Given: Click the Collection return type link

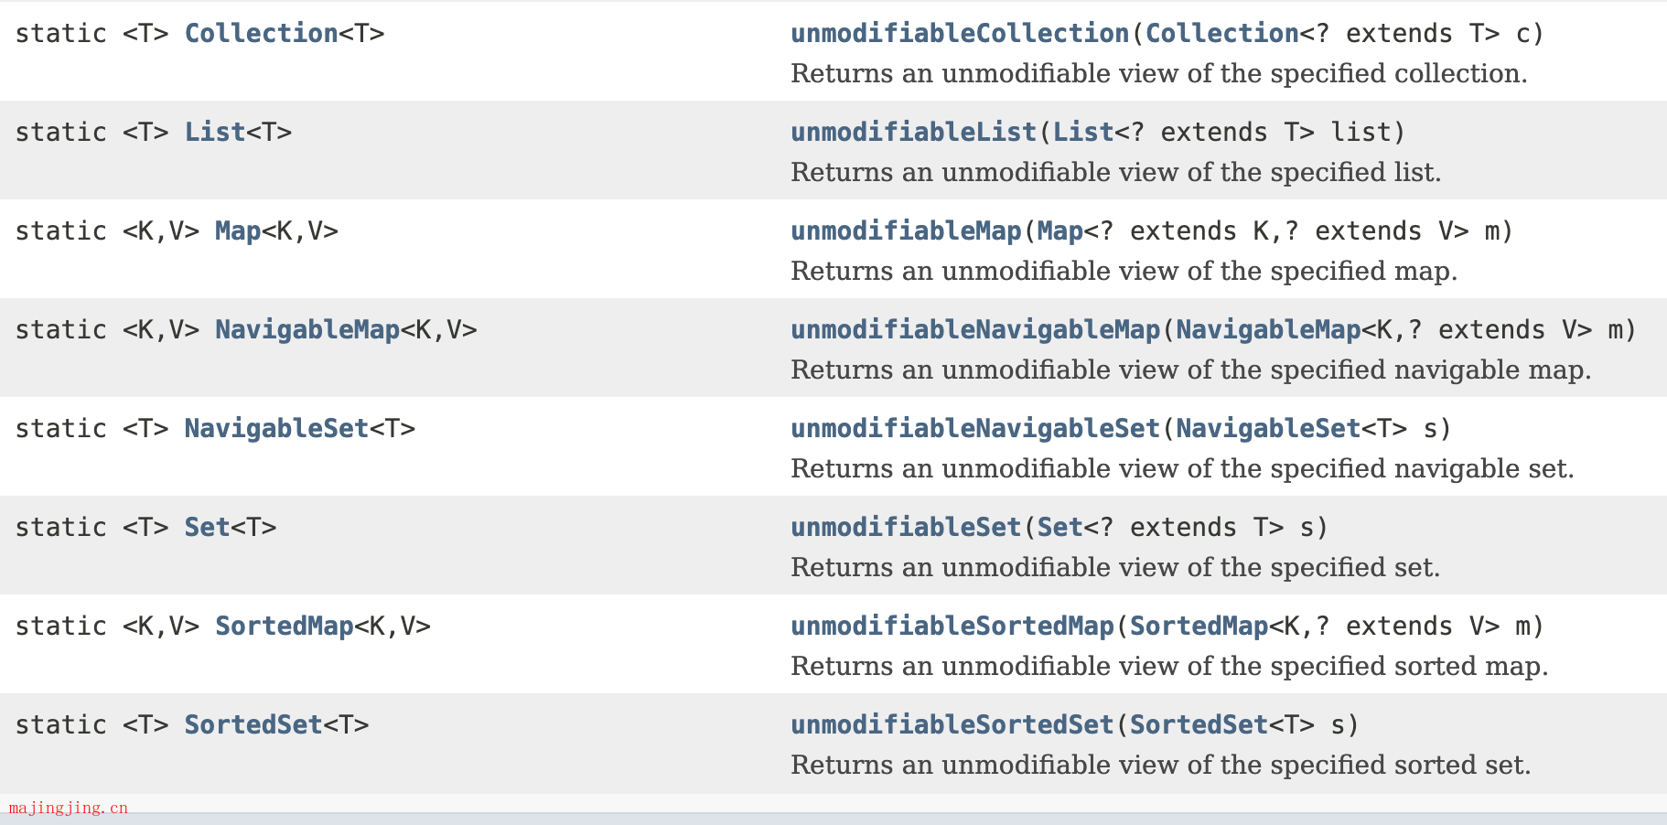Looking at the screenshot, I should tap(262, 33).
